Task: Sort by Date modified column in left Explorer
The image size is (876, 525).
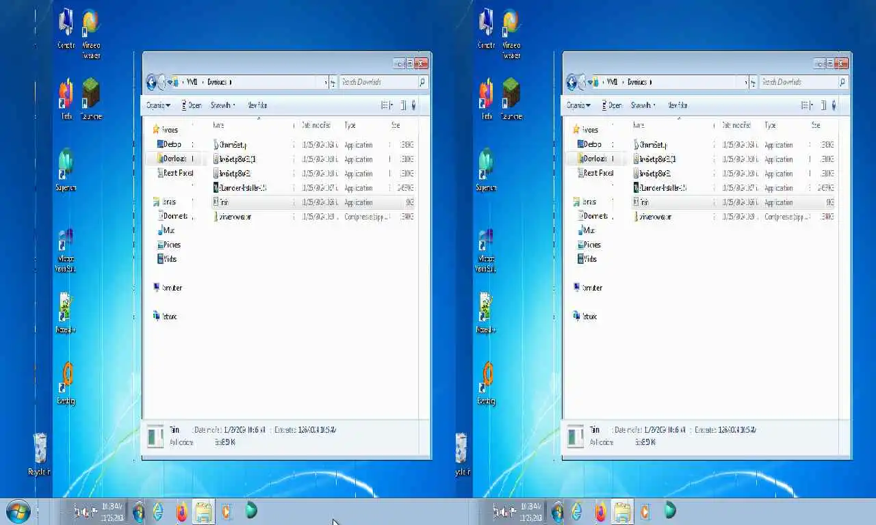Action: coord(316,125)
